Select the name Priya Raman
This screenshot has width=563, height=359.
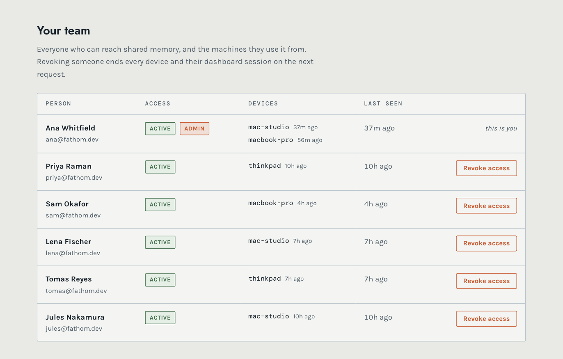coord(69,166)
